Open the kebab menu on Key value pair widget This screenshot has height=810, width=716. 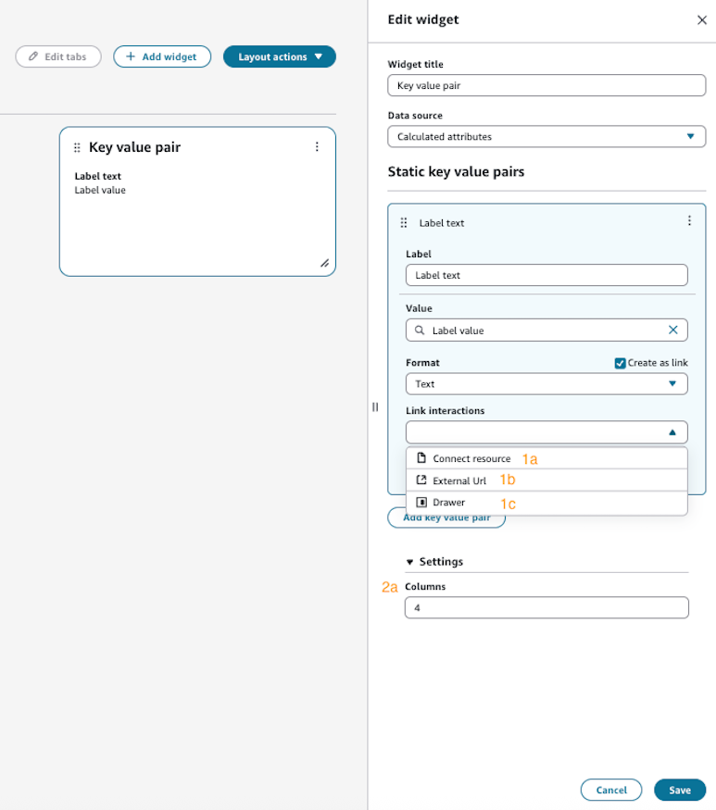click(317, 146)
